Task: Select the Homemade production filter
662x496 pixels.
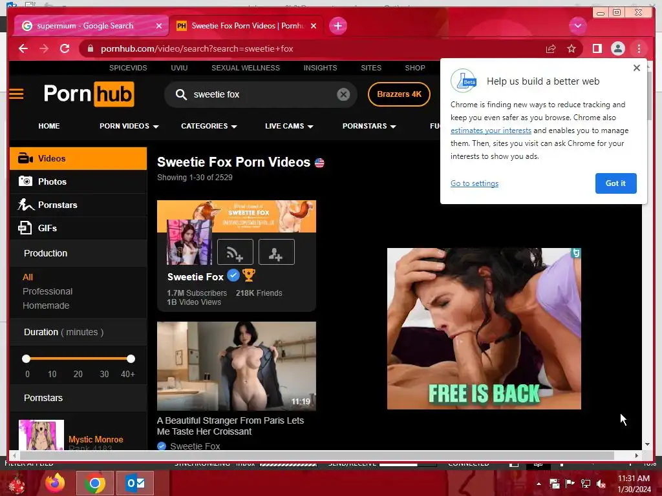Action: pyautogui.click(x=46, y=305)
